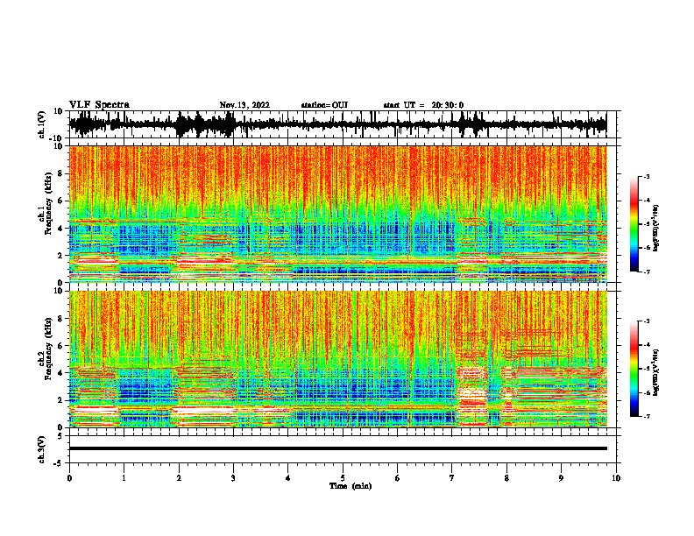This screenshot has height=536, width=694.
Task: Click the time axis tick label '7'
Action: [x=452, y=478]
